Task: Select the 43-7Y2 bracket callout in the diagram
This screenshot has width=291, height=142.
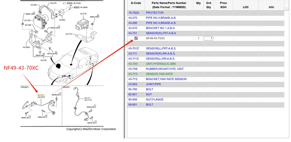Action: [70, 34]
